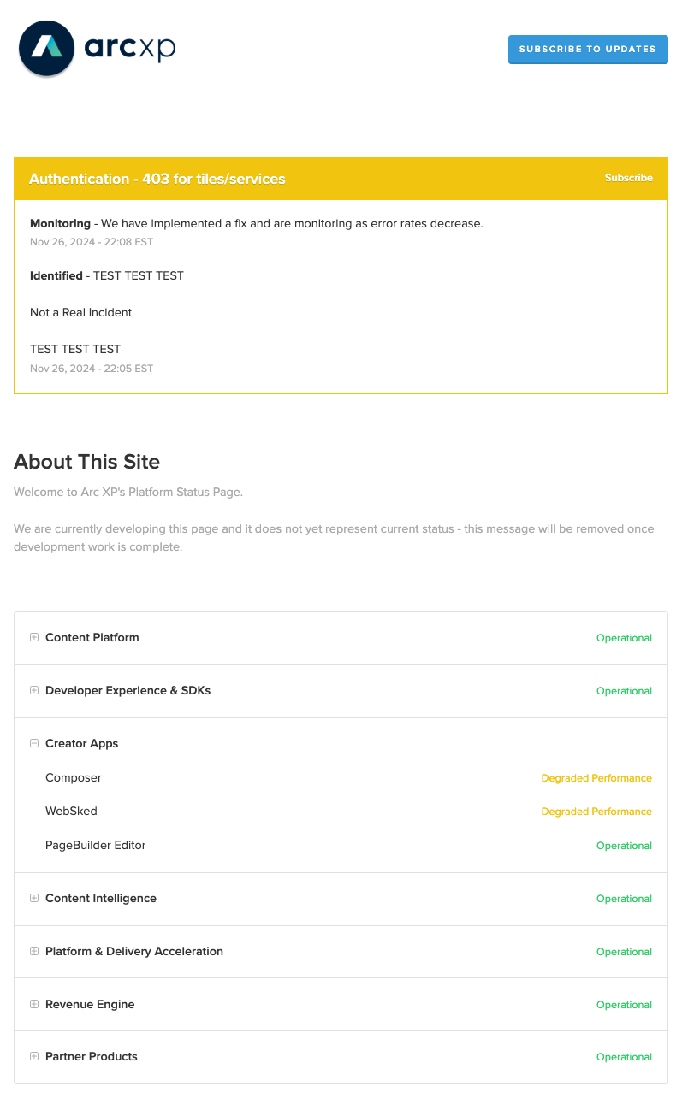Viewport: 694px width, 1110px height.
Task: Subscribe to the Authentication incident
Action: point(628,178)
